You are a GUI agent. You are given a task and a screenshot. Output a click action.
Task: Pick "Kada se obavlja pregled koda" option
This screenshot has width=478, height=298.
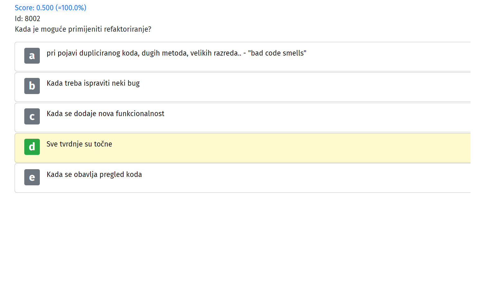94,174
